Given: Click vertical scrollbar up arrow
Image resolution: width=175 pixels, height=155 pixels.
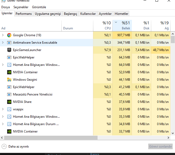Looking at the screenshot, I should pos(173,34).
